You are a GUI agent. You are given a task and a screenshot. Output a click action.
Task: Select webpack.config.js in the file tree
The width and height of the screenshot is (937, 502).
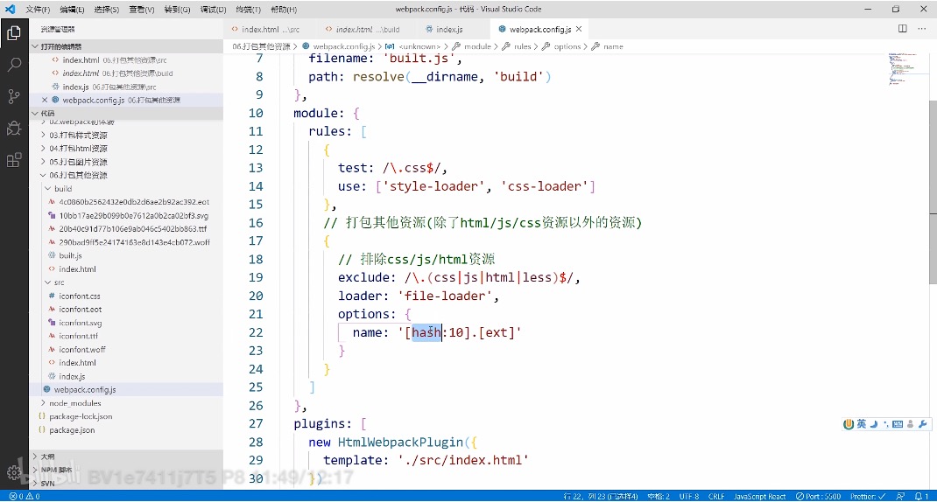[x=85, y=390]
